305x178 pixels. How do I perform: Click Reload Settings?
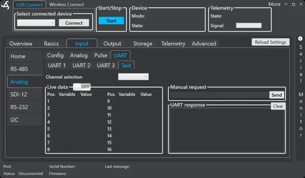tap(270, 42)
